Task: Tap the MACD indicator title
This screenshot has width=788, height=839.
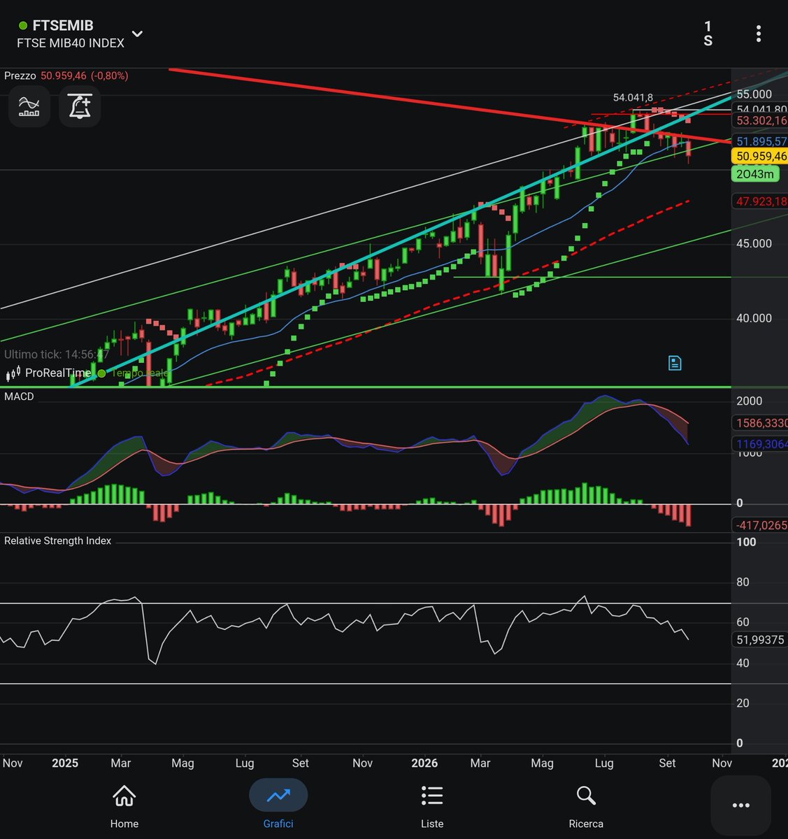Action: pos(19,396)
